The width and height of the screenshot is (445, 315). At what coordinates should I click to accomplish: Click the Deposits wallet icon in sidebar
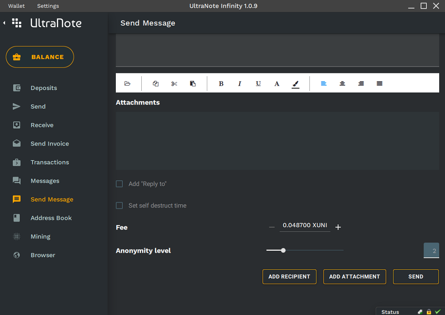tap(17, 88)
